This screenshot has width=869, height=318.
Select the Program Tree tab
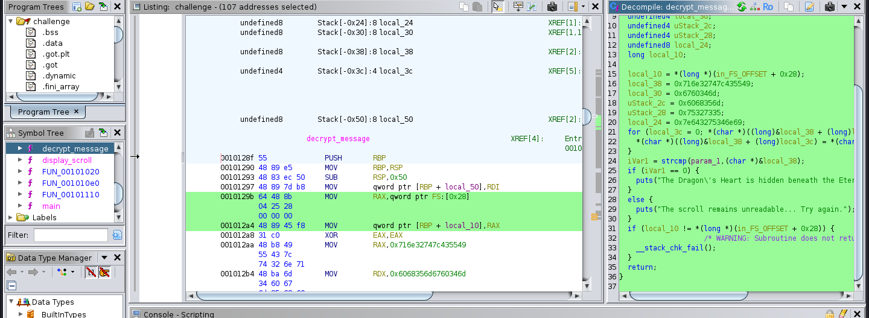(x=43, y=112)
